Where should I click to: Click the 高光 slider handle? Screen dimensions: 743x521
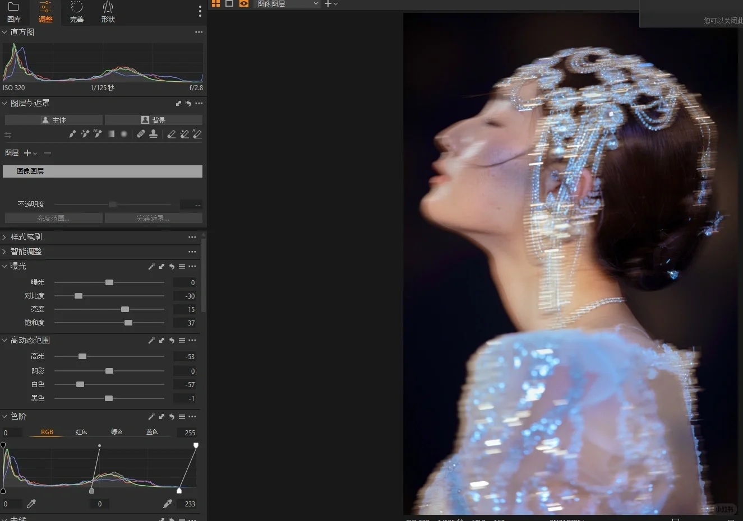(x=82, y=356)
